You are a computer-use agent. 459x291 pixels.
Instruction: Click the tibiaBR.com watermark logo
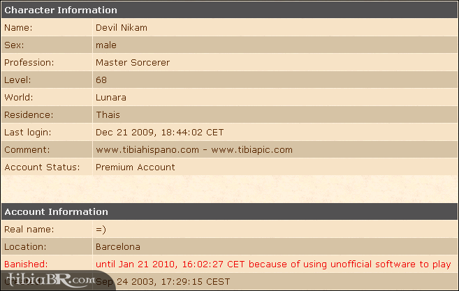click(48, 281)
